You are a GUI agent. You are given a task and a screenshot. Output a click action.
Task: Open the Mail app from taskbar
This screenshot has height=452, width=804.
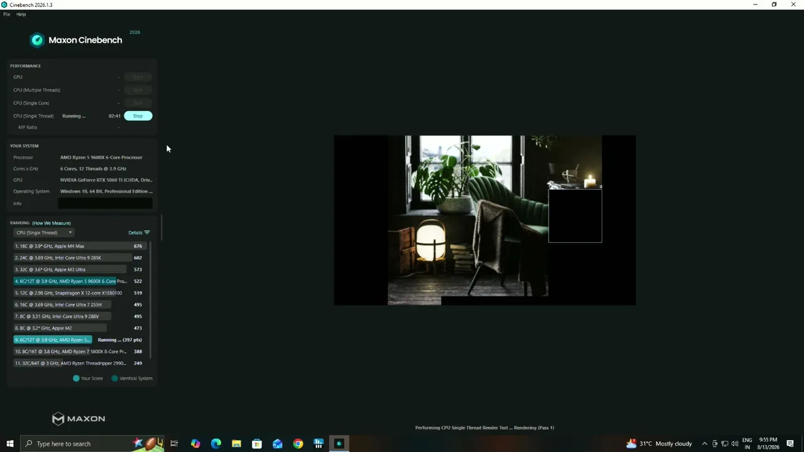(x=278, y=444)
